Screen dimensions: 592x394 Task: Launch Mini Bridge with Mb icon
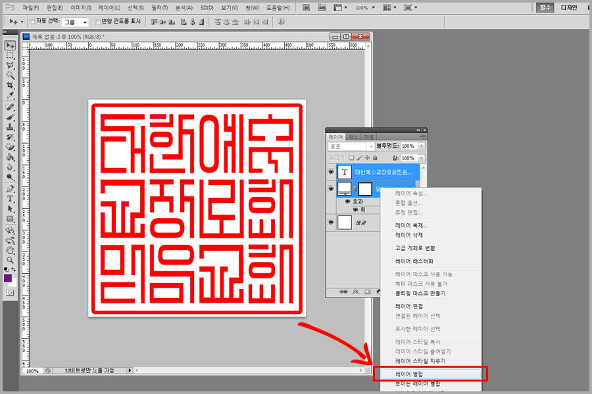tap(322, 7)
